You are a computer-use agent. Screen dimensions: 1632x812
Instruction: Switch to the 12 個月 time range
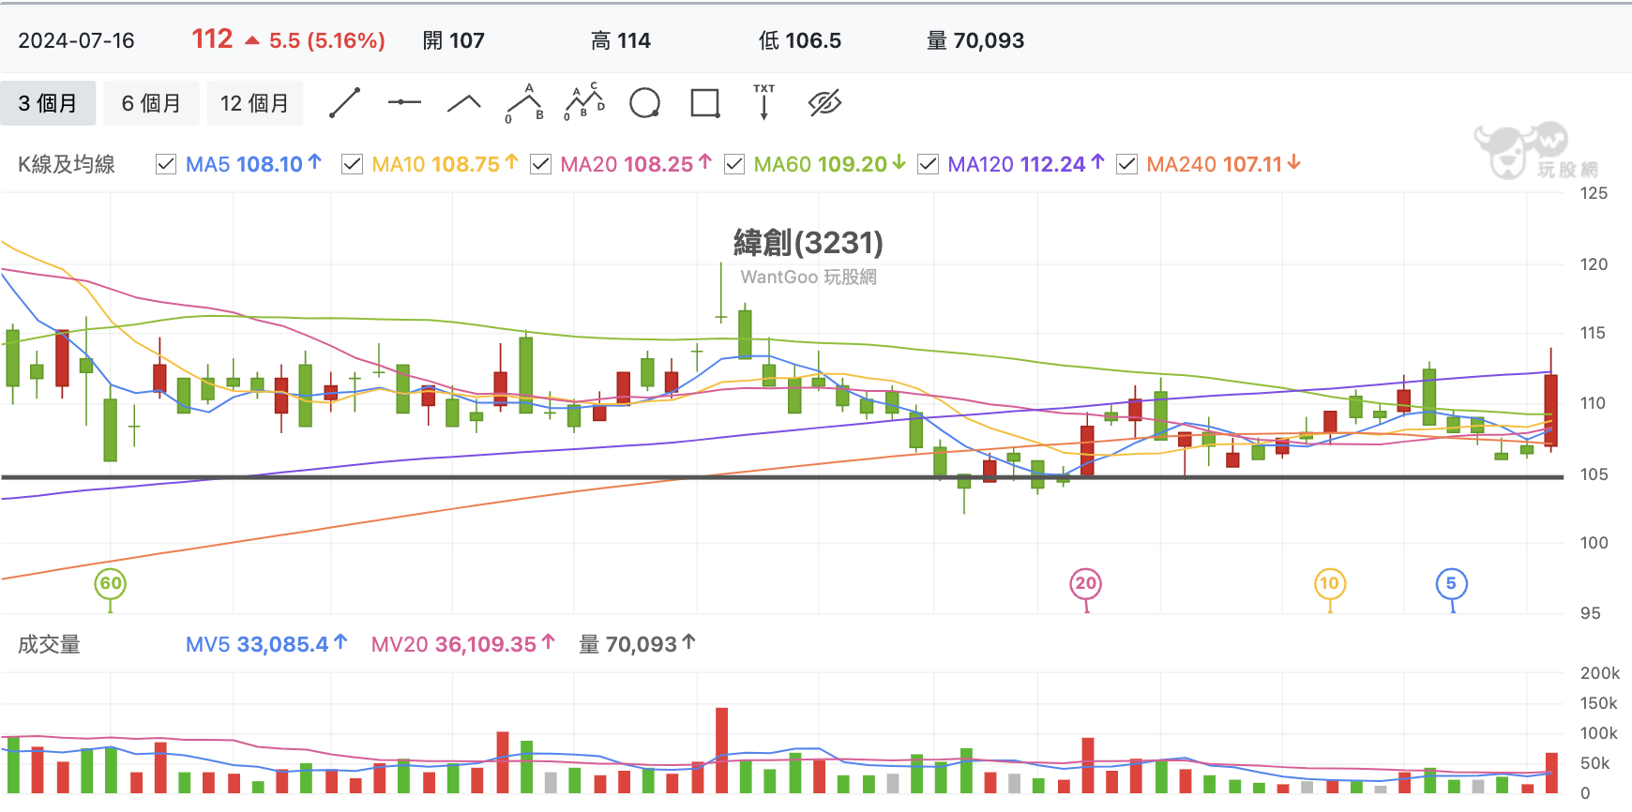[255, 103]
